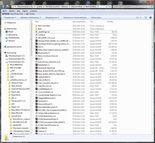
Task: Select the Favorites star in navigation pane
Action: click(5, 23)
